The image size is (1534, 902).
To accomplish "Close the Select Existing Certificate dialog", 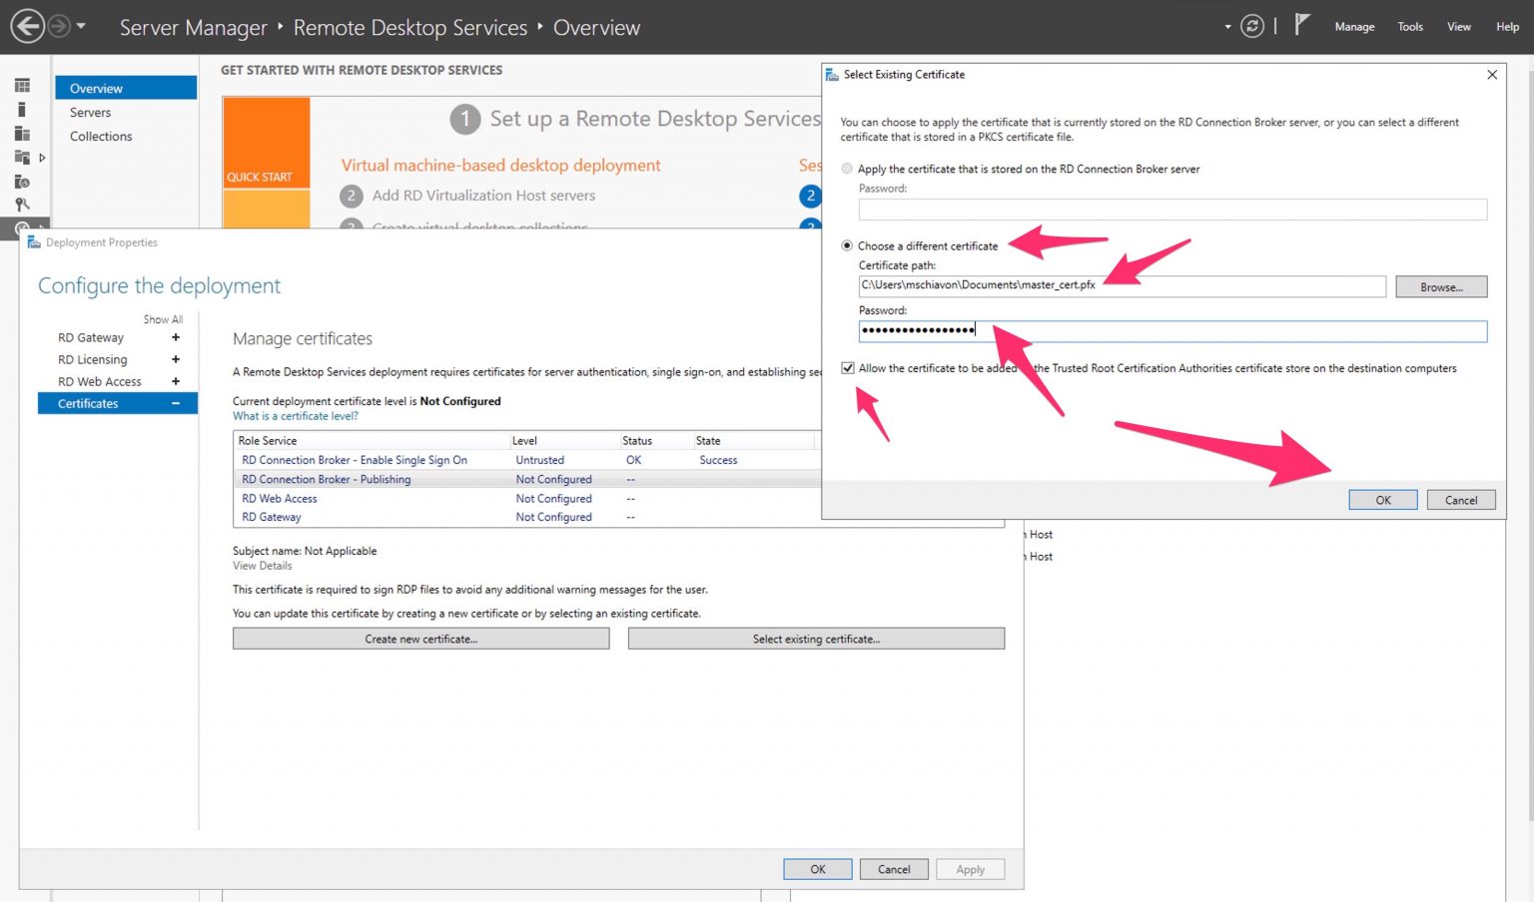I will (x=1492, y=75).
